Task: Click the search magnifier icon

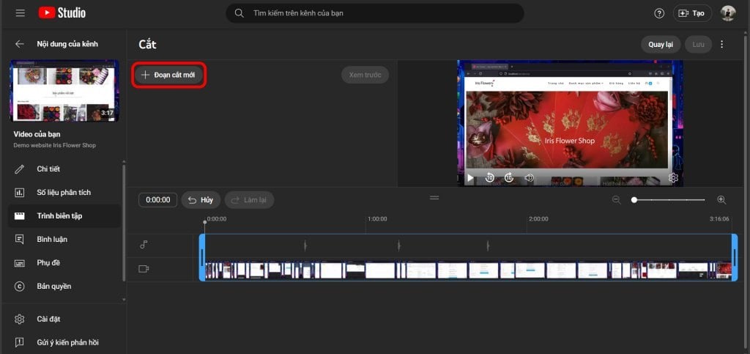Action: [240, 13]
